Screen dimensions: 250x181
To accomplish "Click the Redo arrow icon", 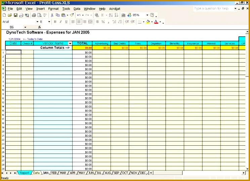I will coord(87,15).
